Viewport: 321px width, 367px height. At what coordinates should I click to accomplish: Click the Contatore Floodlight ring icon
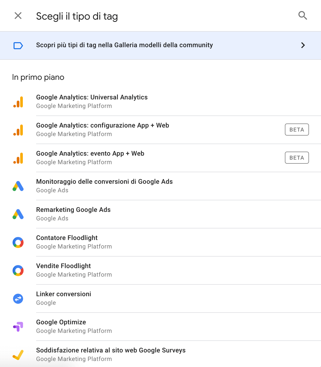click(x=18, y=242)
